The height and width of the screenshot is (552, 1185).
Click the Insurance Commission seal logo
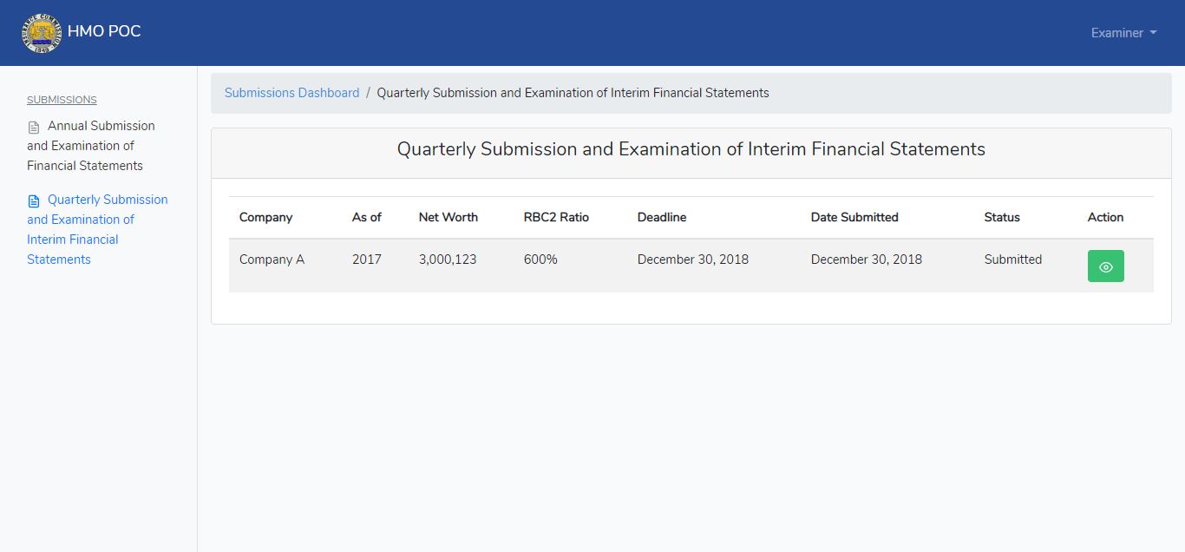[x=41, y=33]
